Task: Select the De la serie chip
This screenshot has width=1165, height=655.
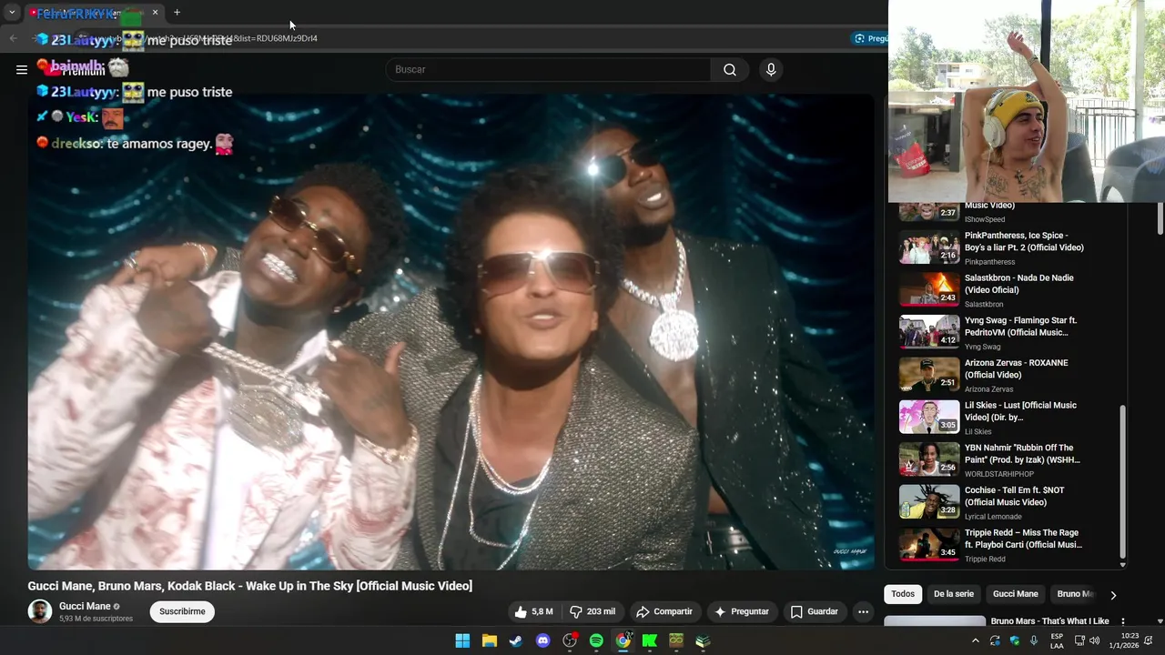Action: click(x=954, y=594)
